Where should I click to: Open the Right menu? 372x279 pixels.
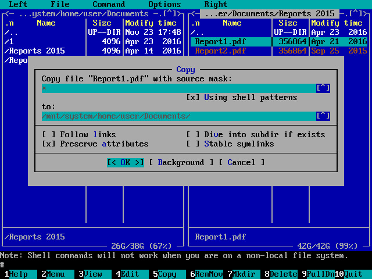(x=216, y=4)
